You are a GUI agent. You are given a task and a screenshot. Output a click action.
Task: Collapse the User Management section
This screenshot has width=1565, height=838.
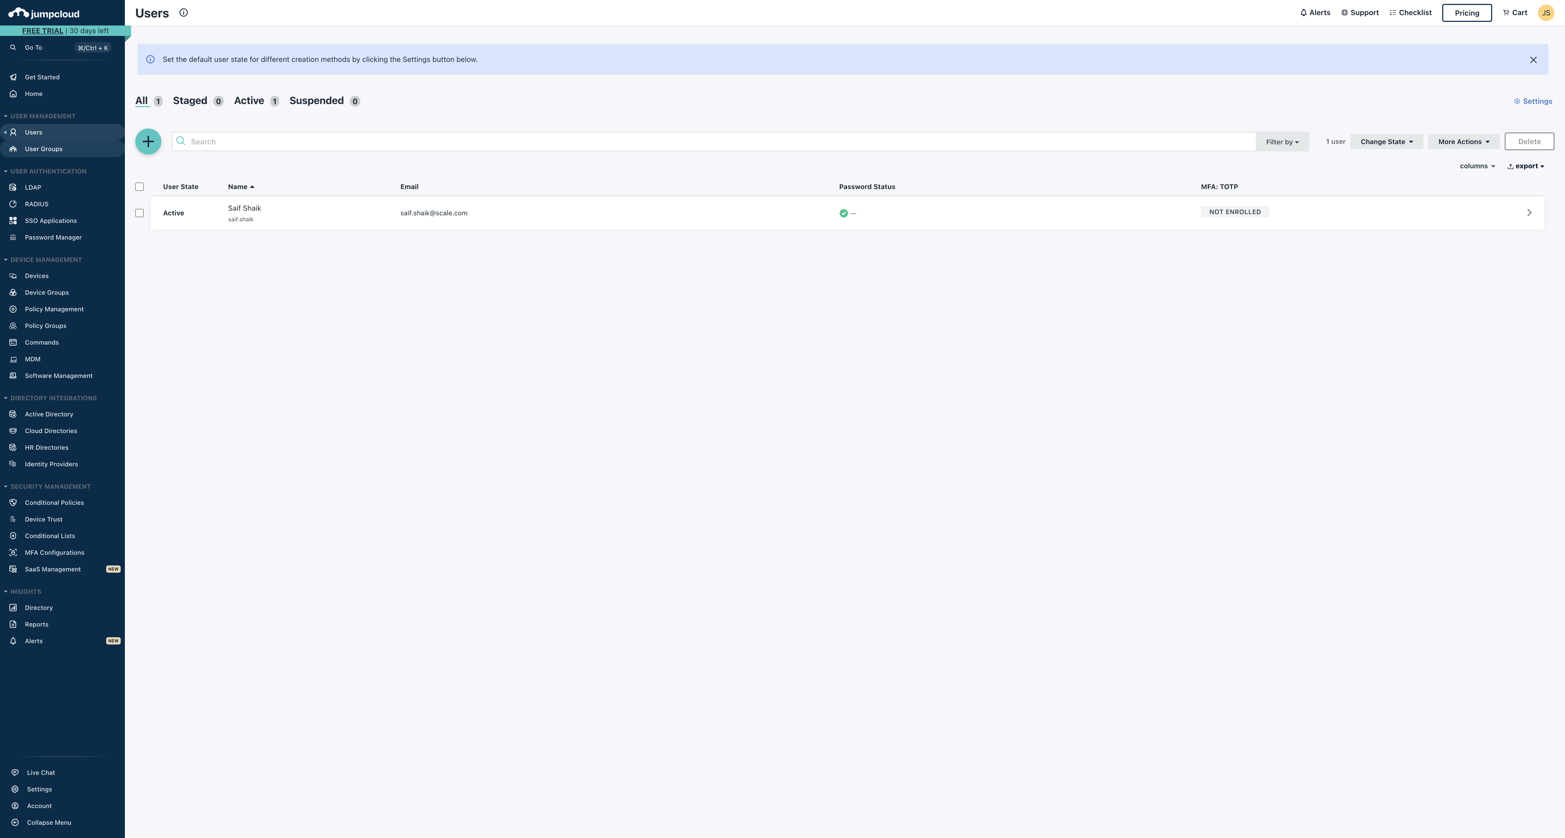click(40, 116)
